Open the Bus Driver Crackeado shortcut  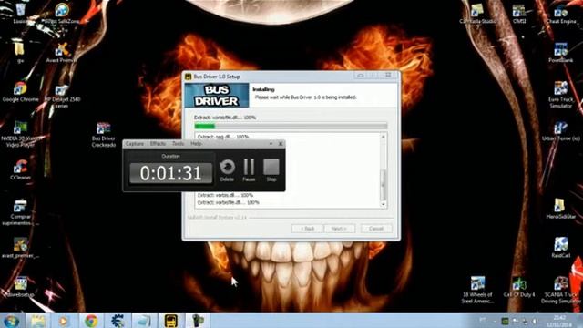[103, 134]
